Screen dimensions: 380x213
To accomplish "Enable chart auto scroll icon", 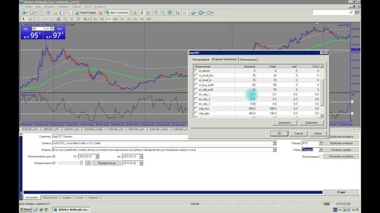I will coord(178,12).
